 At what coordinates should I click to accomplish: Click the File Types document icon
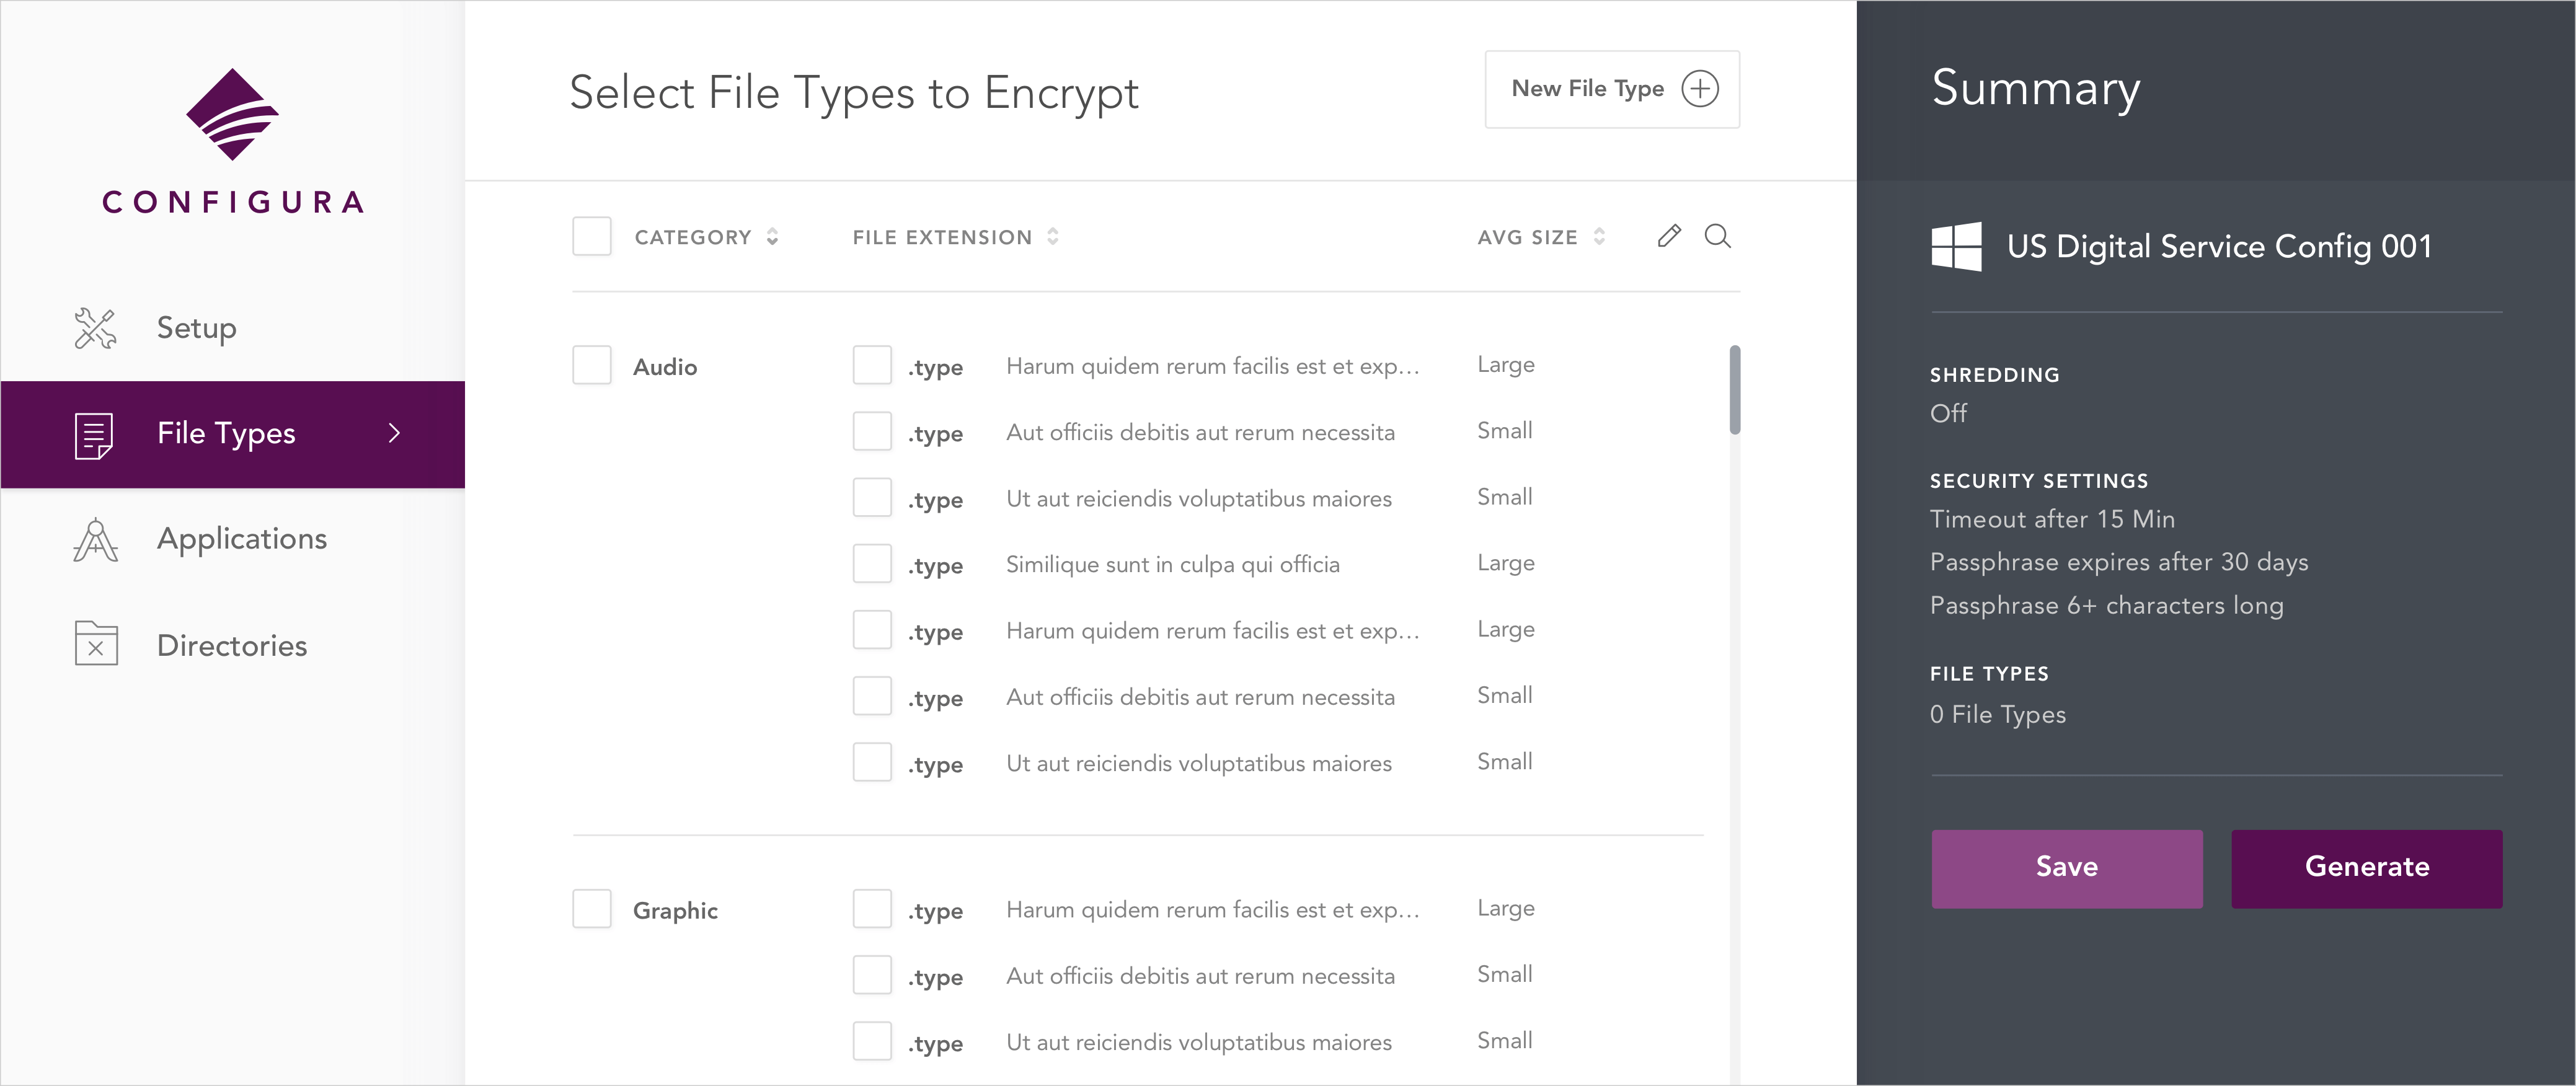pyautogui.click(x=94, y=435)
